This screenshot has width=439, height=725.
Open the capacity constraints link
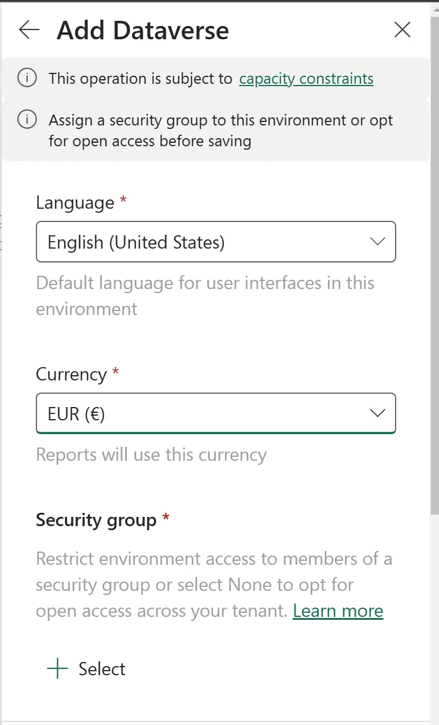pyautogui.click(x=306, y=79)
